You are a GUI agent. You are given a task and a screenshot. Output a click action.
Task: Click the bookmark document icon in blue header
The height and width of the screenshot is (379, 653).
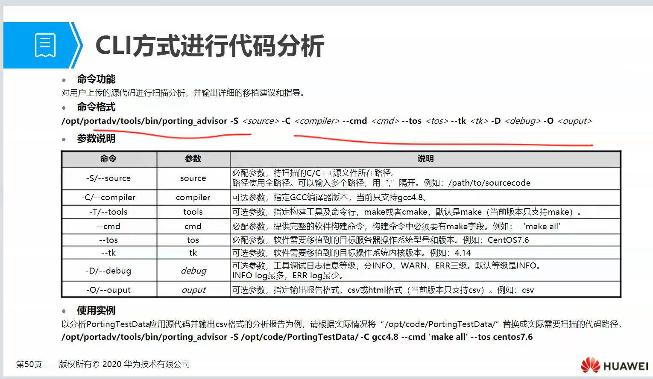[45, 45]
